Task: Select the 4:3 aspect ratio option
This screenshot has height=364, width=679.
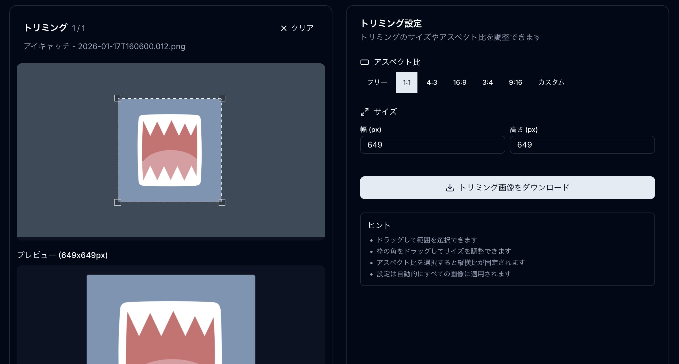Action: [432, 82]
